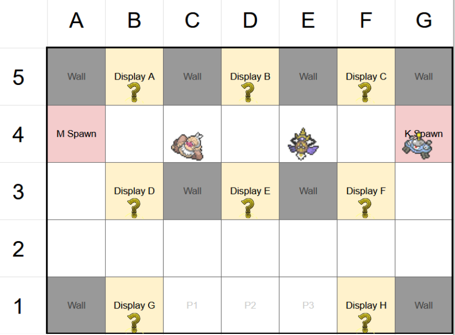Viewport: 455px width, 335px height.
Task: Click the P3 cell
Action: [x=308, y=305]
